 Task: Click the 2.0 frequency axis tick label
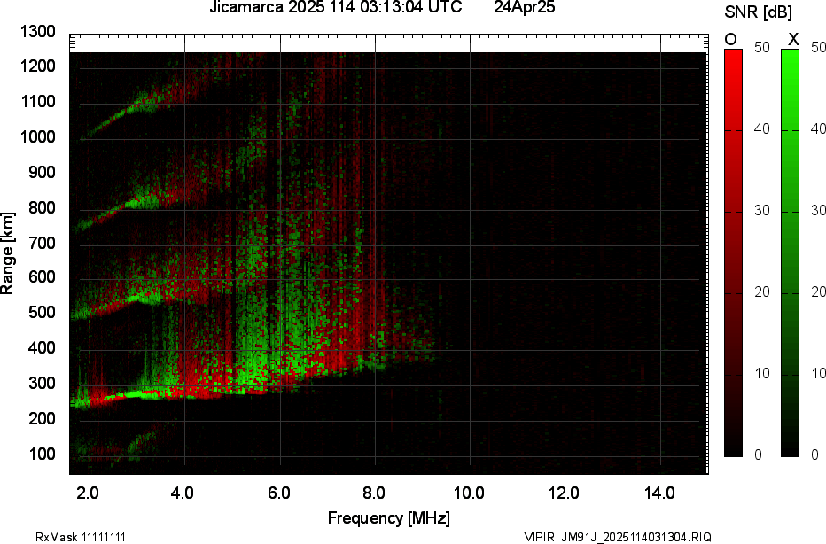tap(88, 493)
